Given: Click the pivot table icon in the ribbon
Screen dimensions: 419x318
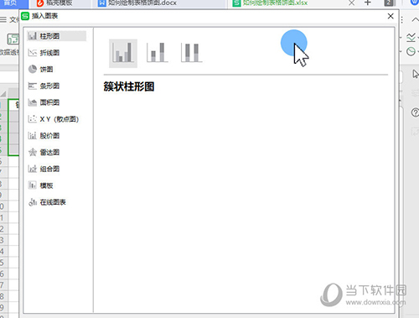Looking at the screenshot, I should click(13, 39).
